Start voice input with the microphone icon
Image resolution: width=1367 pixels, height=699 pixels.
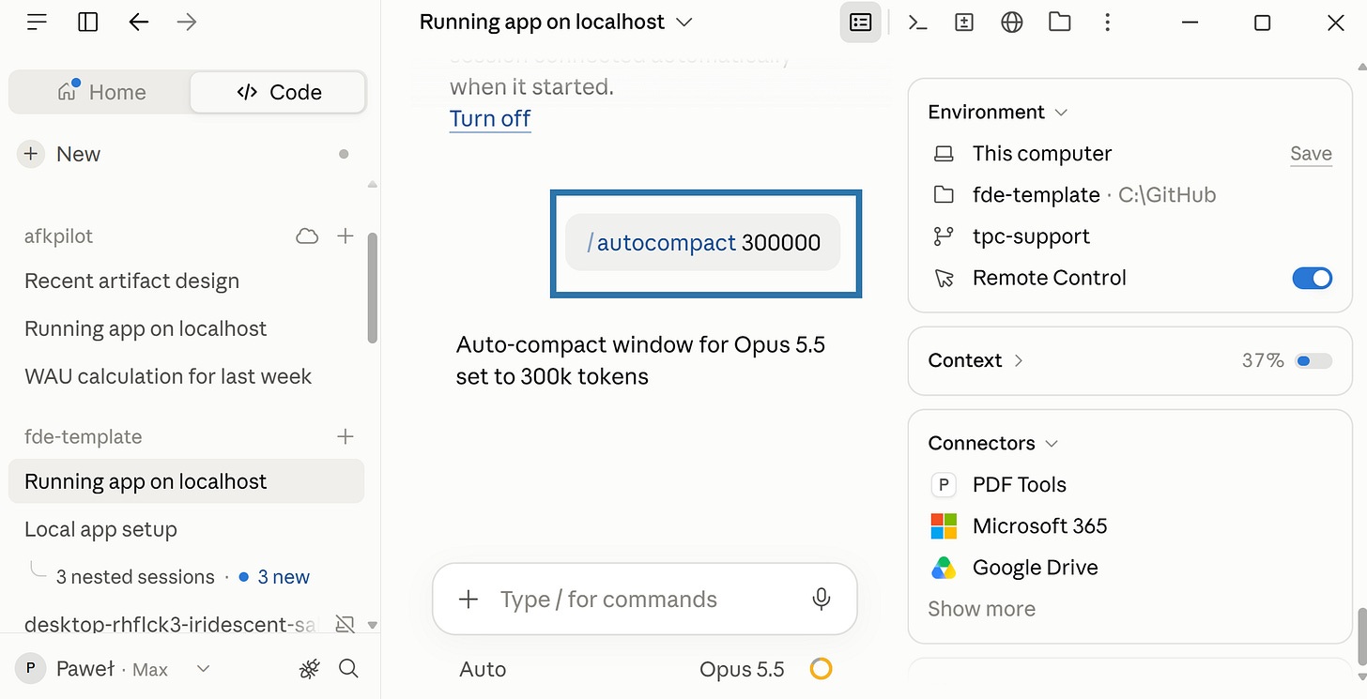[x=822, y=600]
